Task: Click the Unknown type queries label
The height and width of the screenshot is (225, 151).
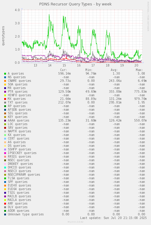Action: pyautogui.click(x=26, y=214)
